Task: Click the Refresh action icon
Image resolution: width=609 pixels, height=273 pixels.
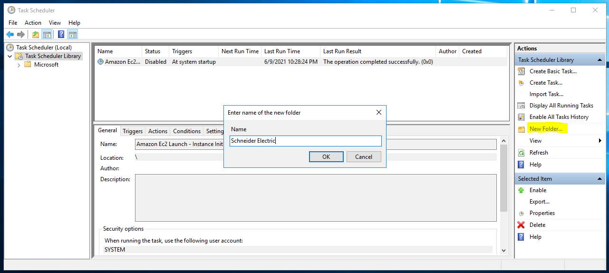Action: [x=522, y=153]
